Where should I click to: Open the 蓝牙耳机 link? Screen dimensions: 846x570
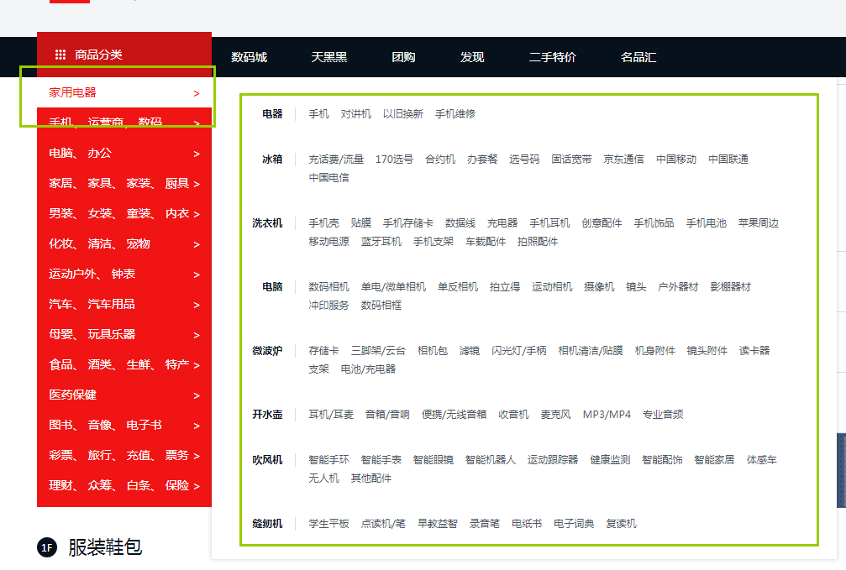coord(381,242)
